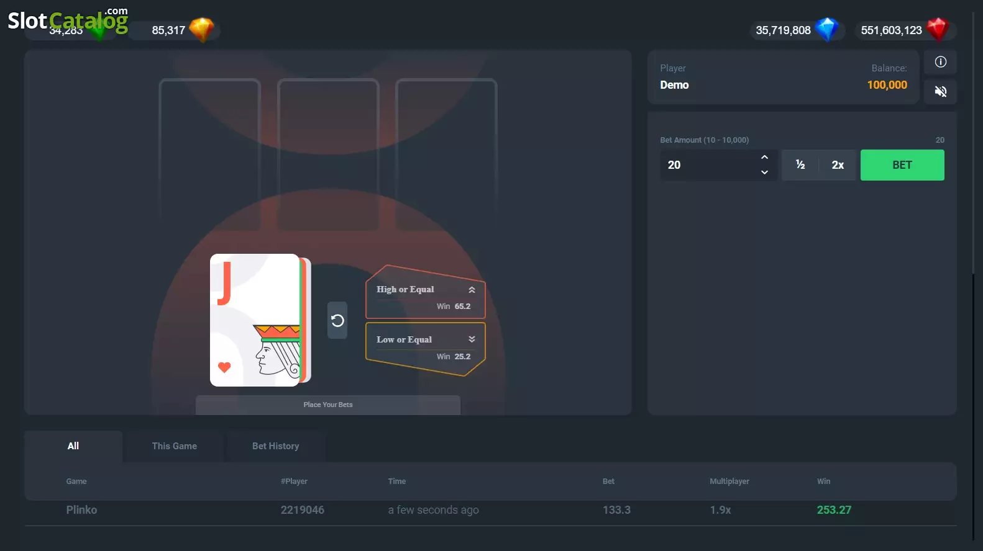Click the middle empty card slot

(328, 155)
